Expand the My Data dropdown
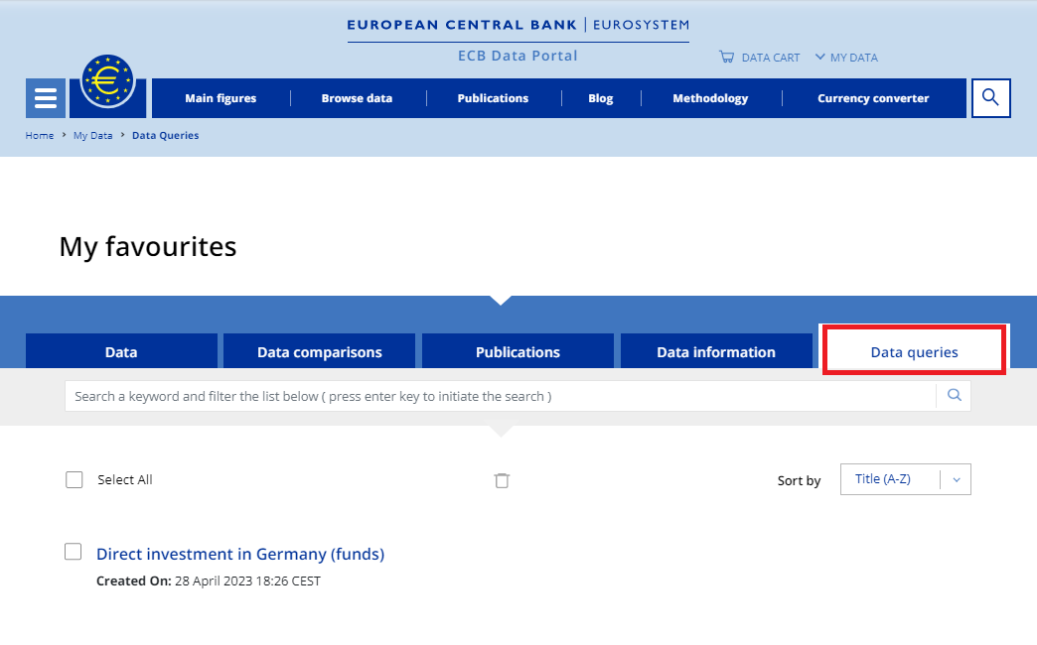Viewport: 1037px width, 645px height. pyautogui.click(x=846, y=58)
